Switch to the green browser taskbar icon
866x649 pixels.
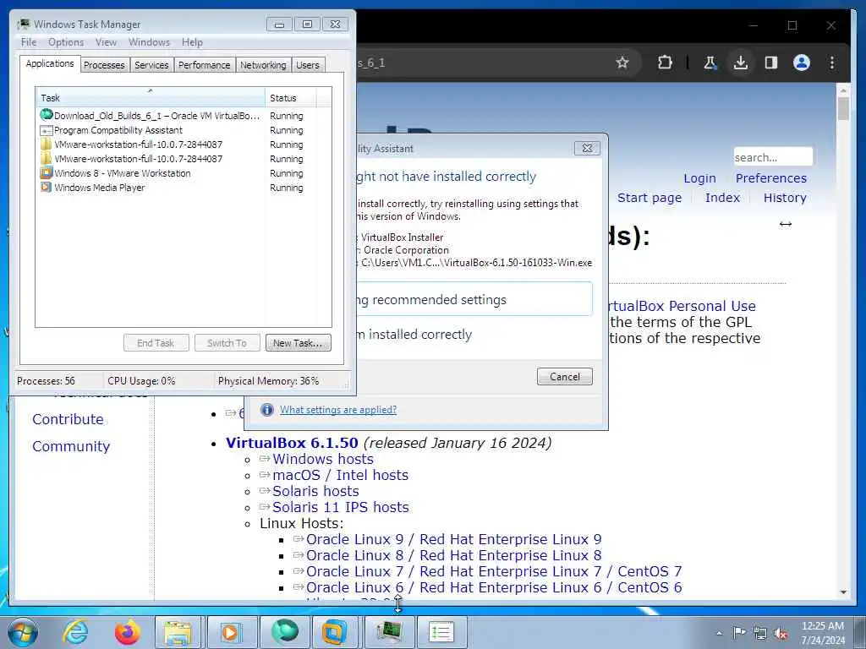pos(284,632)
